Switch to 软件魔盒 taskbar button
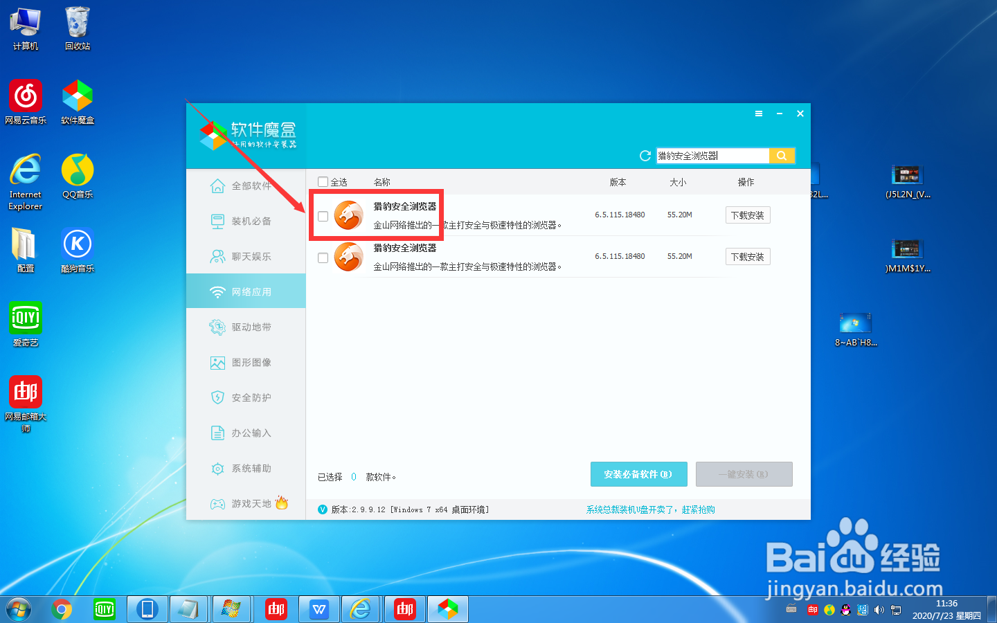This screenshot has height=623, width=997. pyautogui.click(x=448, y=609)
